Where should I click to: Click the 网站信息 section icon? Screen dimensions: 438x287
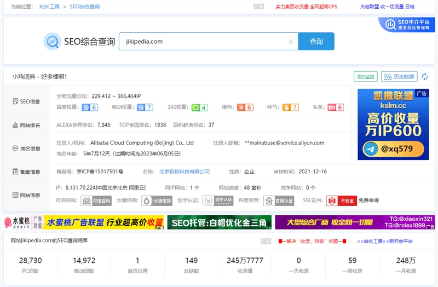coord(15,195)
